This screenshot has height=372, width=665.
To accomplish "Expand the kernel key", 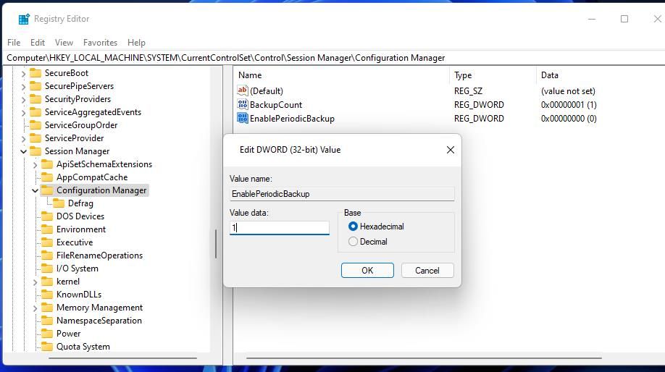I will 35,282.
